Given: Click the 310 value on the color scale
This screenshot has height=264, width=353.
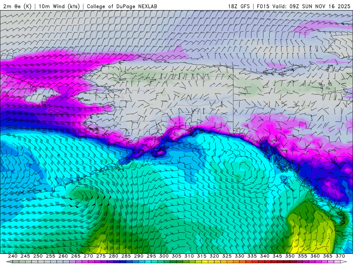Looking at the screenshot, I should pyautogui.click(x=189, y=256).
